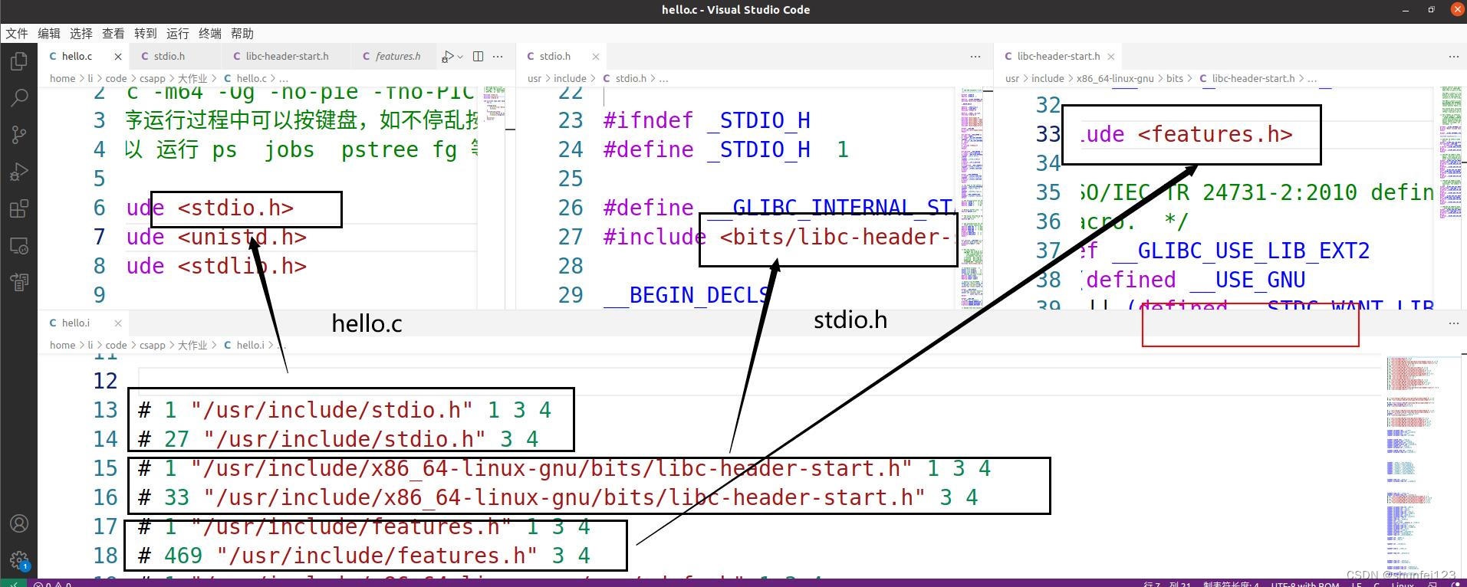The height and width of the screenshot is (587, 1467).
Task: Open more actions for the stdio.h editor group
Action: (975, 57)
